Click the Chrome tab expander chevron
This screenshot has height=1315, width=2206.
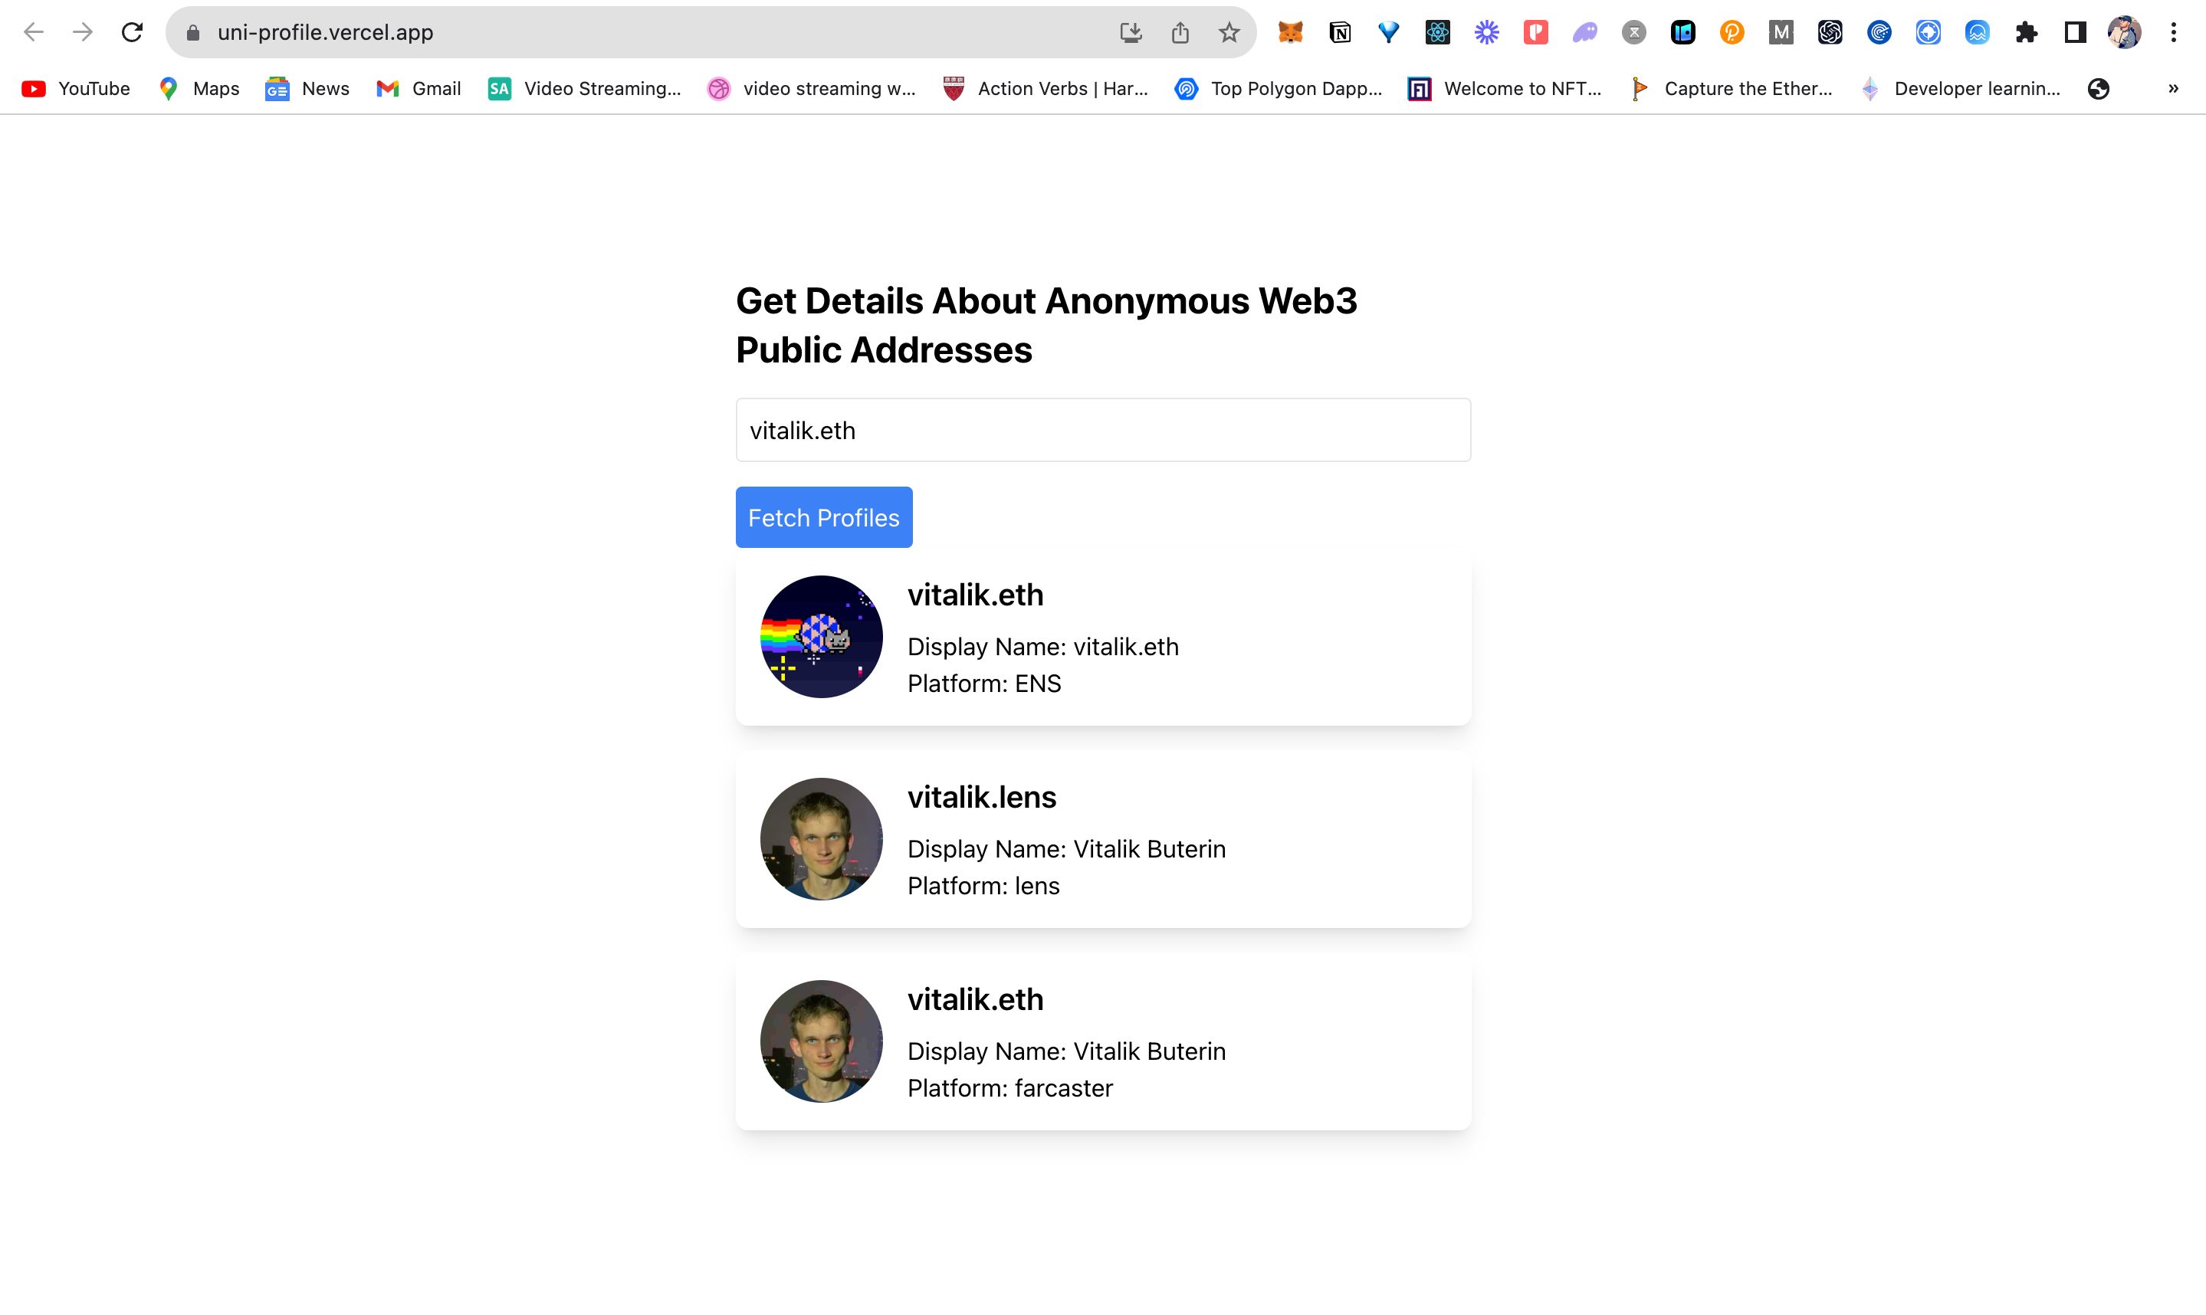click(x=2175, y=87)
